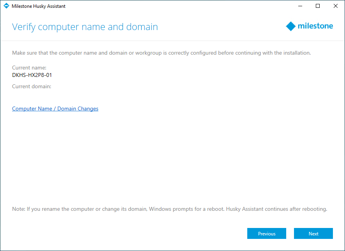Minimize the Husky Assistant window

[300, 6]
